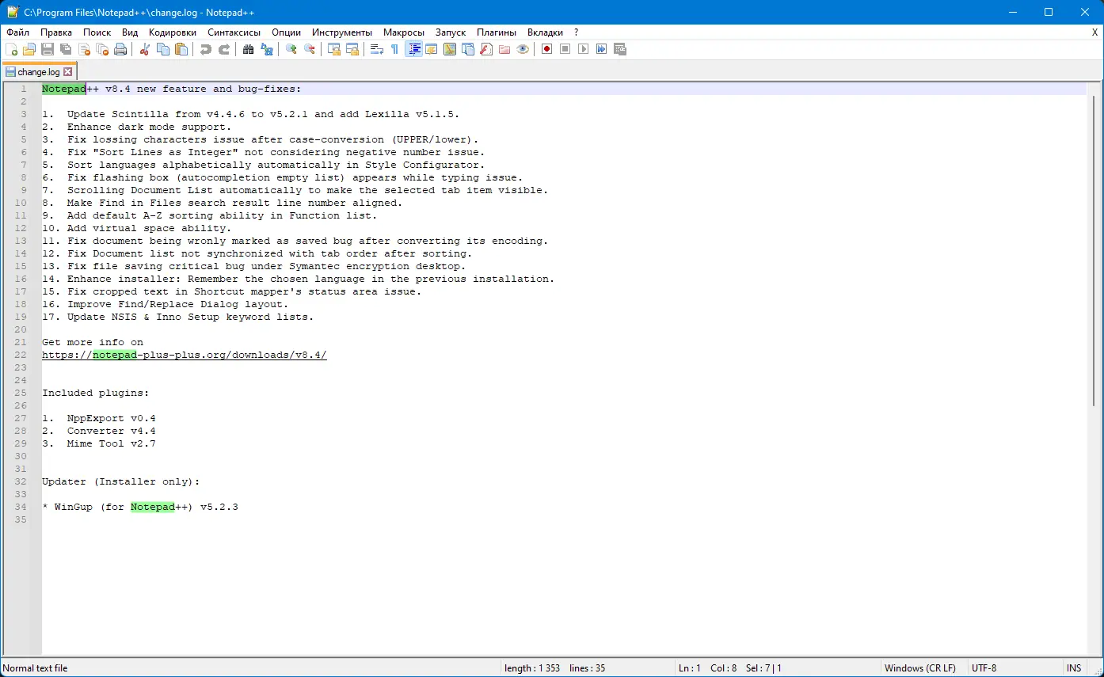Viewport: 1104px width, 677px height.
Task: Open the Файл menu
Action: point(17,32)
